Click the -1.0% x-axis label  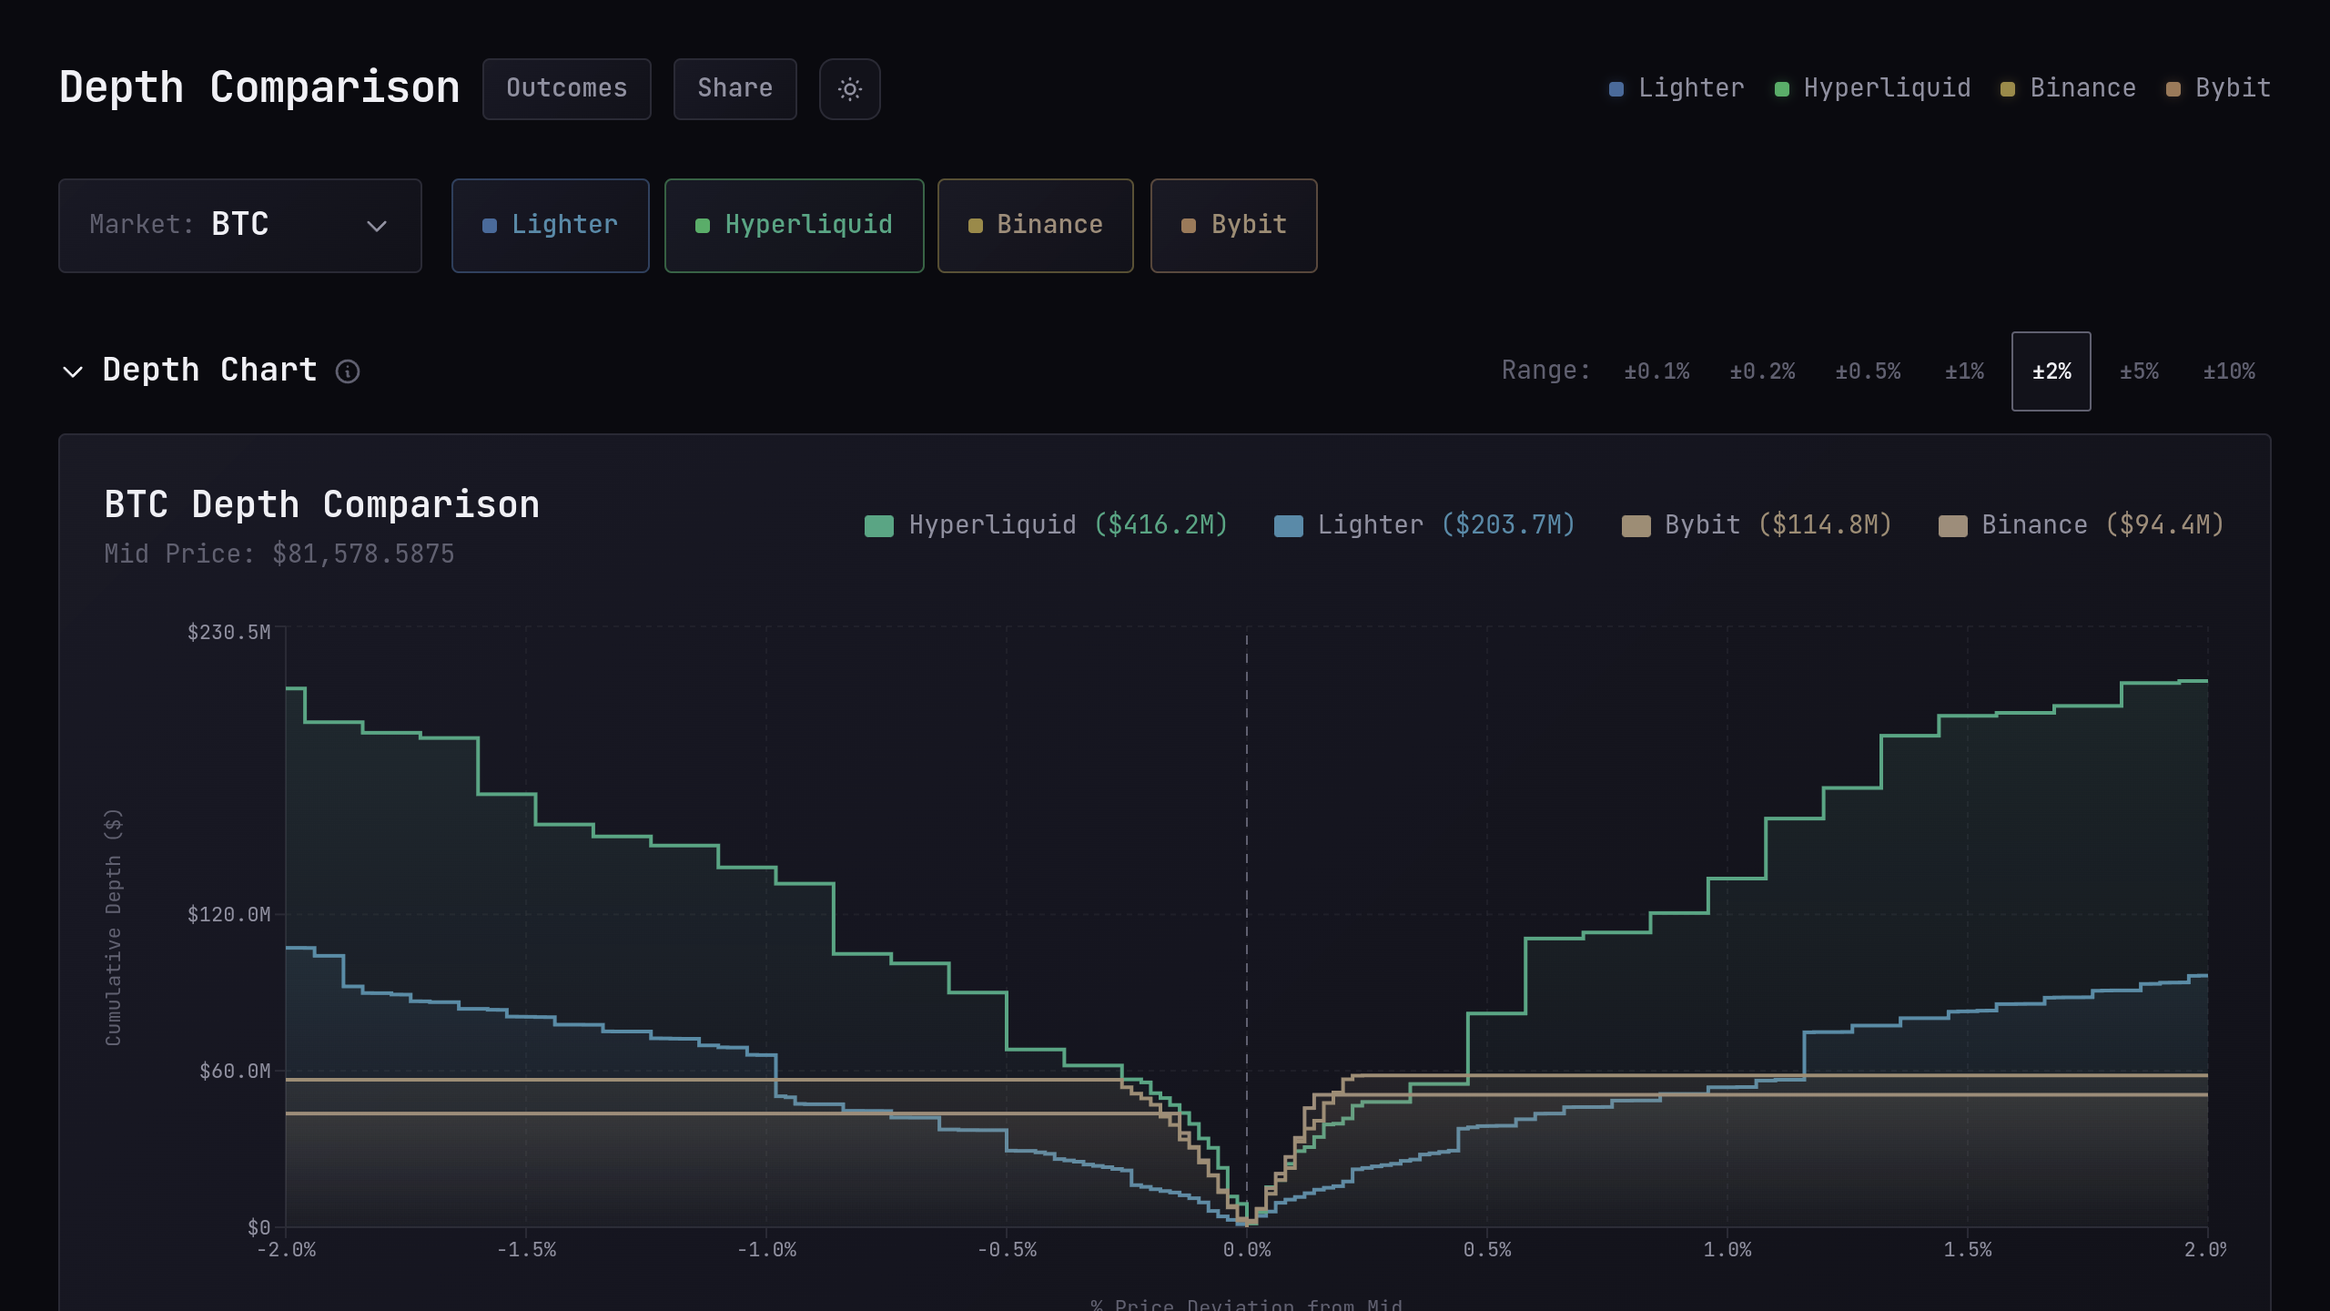pyautogui.click(x=766, y=1250)
